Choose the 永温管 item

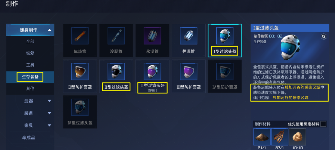pos(152,40)
